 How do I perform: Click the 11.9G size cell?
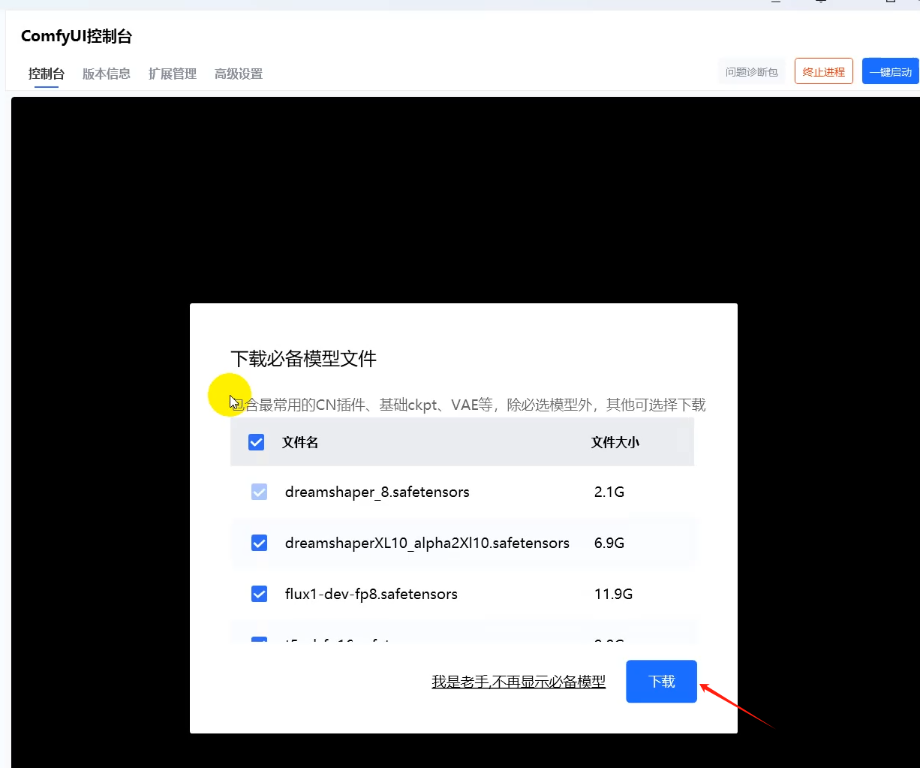pyautogui.click(x=613, y=594)
